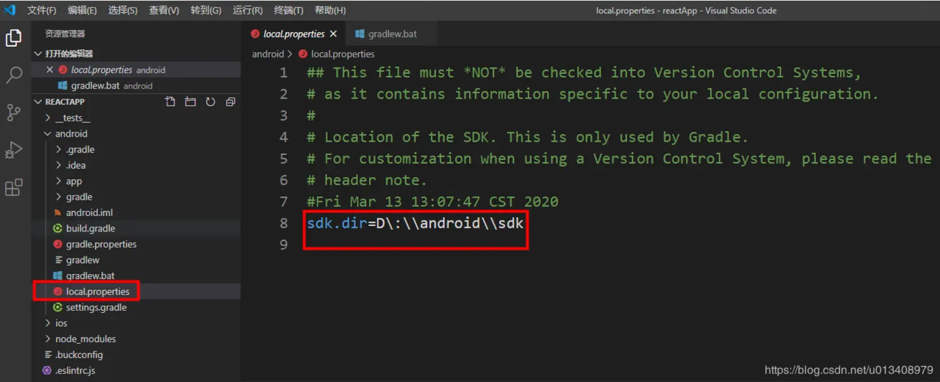Image resolution: width=940 pixels, height=382 pixels.
Task: Collapse all folders in explorer
Action: (230, 102)
